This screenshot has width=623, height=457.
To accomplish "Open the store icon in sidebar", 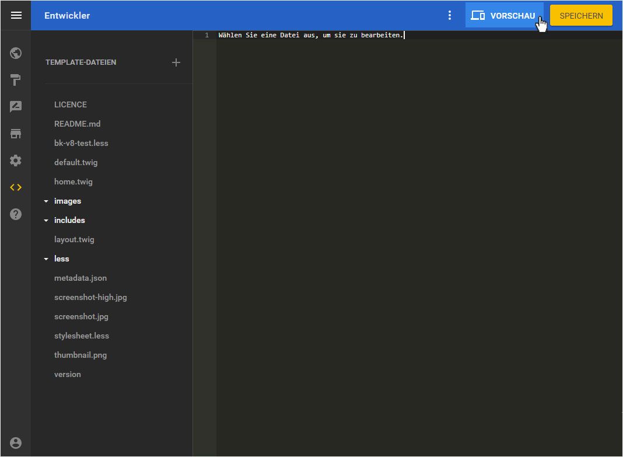I will [x=16, y=134].
